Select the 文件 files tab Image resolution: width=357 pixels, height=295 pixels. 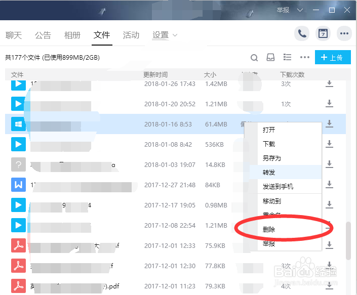click(102, 35)
